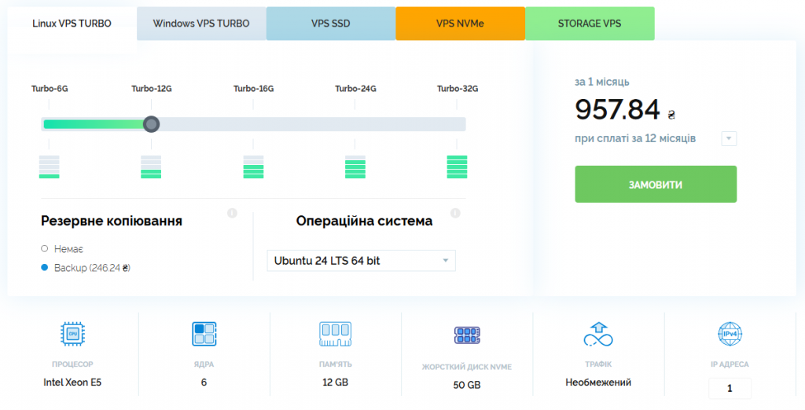Viewport: 805px width, 410px height.
Task: Open the Ubuntu 24 LTS 64 bit dropdown
Action: [x=361, y=261]
